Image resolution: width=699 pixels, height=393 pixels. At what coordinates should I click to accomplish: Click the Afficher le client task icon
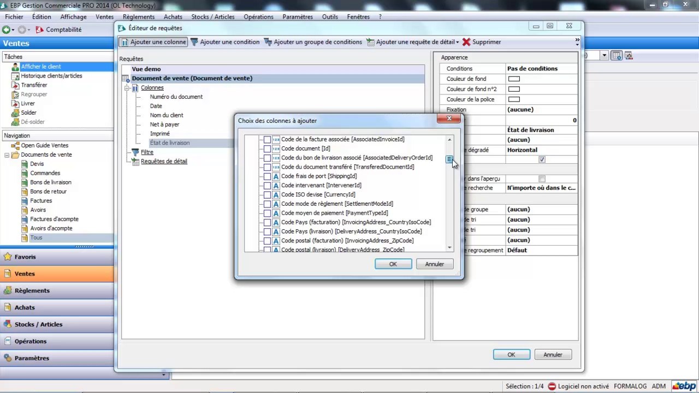[15, 67]
